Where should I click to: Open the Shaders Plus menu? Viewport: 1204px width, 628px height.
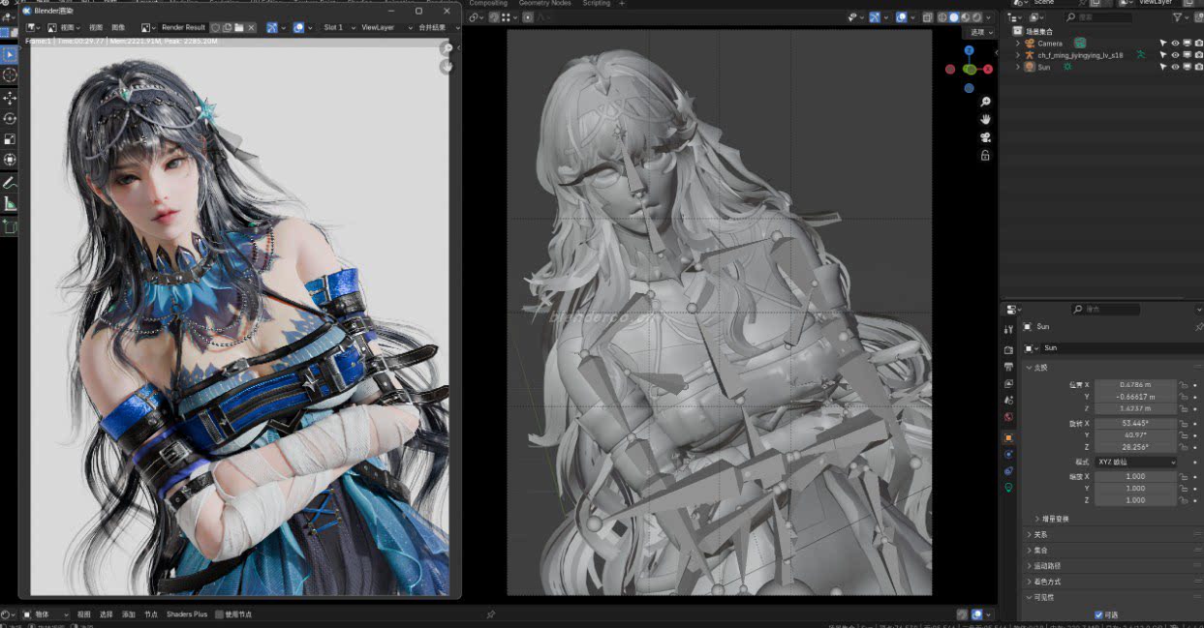click(x=187, y=614)
